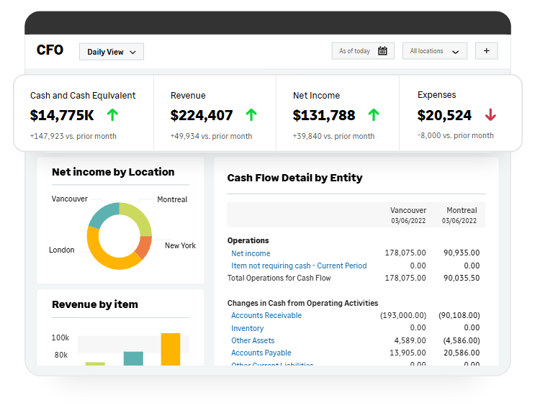Click the calendar icon beside As of today
535x408 pixels.
(x=382, y=51)
